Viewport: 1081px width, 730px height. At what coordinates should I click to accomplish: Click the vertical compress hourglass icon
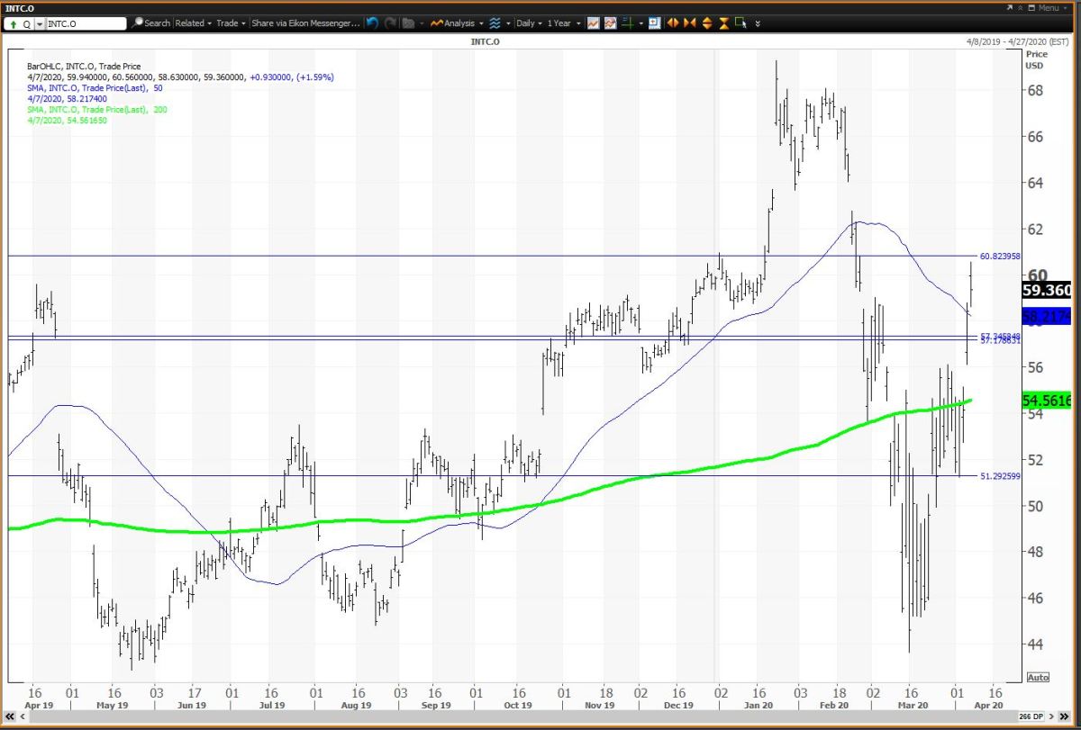coord(723,23)
